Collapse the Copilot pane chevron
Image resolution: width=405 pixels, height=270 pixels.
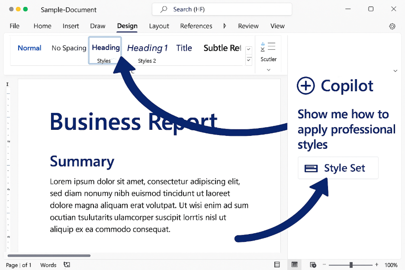coord(395,71)
